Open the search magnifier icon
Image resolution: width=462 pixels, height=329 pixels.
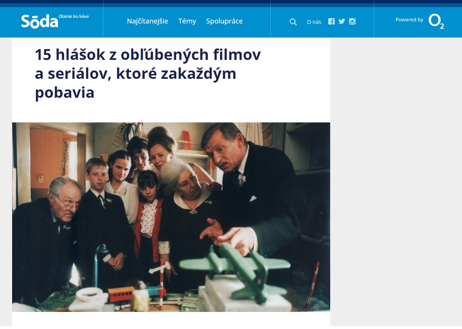pyautogui.click(x=293, y=22)
